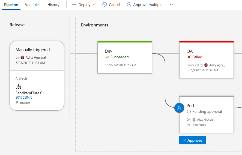Image resolution: width=242 pixels, height=155 pixels.
Task: Open the more actions ellipsis menu
Action: pos(172,5)
